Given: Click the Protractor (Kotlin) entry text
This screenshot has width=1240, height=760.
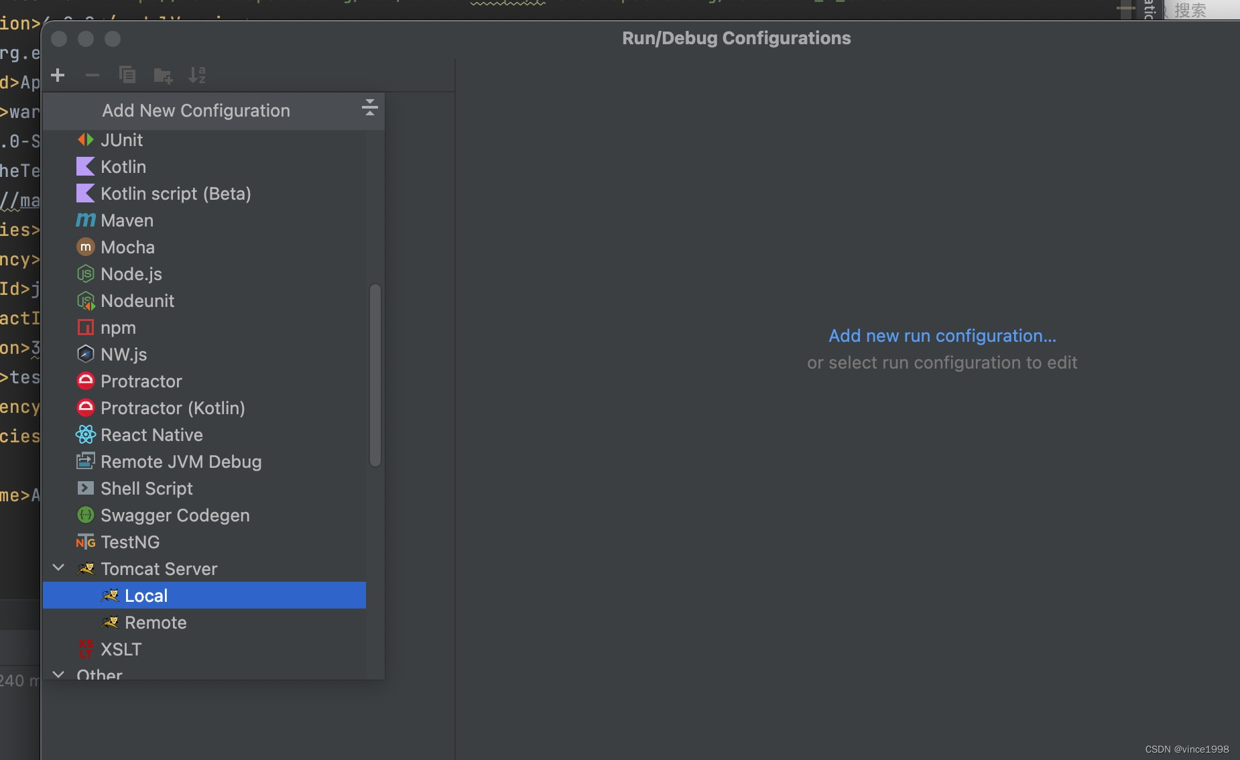Looking at the screenshot, I should pyautogui.click(x=173, y=407).
